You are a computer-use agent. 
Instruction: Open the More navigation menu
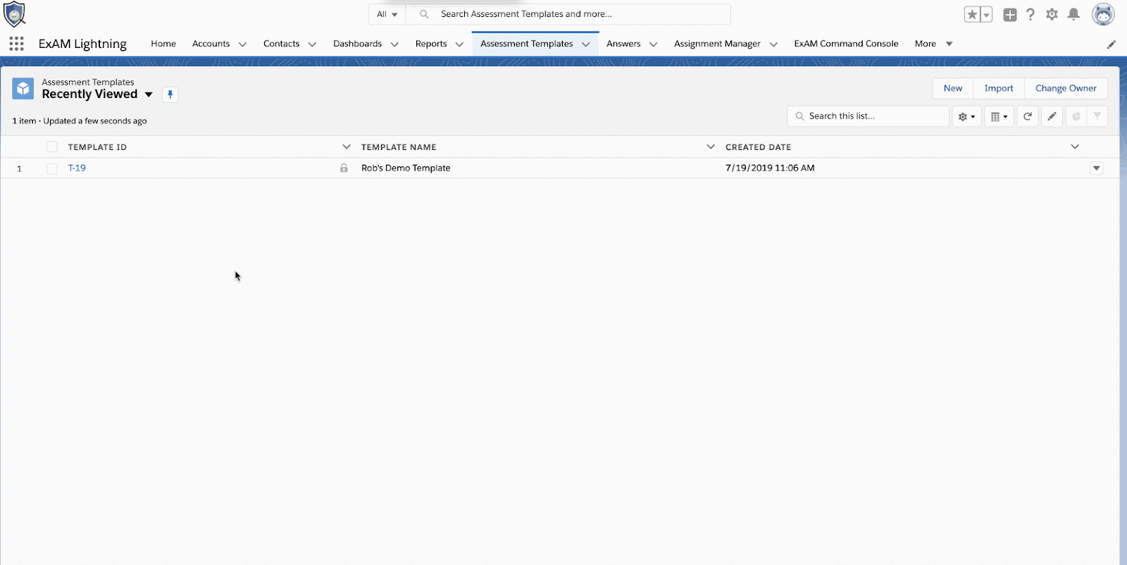click(933, 44)
